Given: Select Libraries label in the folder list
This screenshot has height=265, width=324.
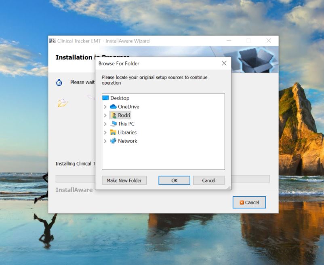Looking at the screenshot, I should click(x=127, y=132).
